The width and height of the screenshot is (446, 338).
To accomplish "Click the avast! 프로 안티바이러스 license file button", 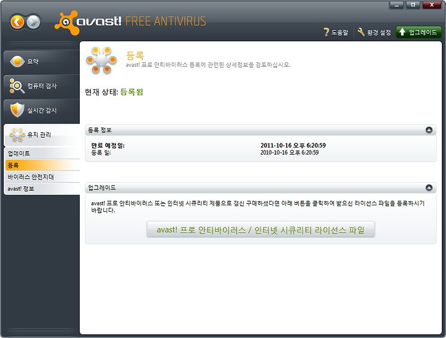I will click(x=260, y=230).
